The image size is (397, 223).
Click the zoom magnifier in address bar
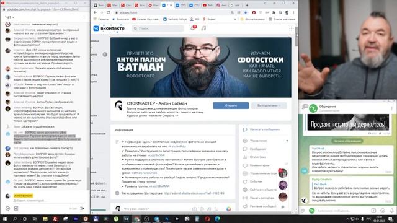point(232,12)
